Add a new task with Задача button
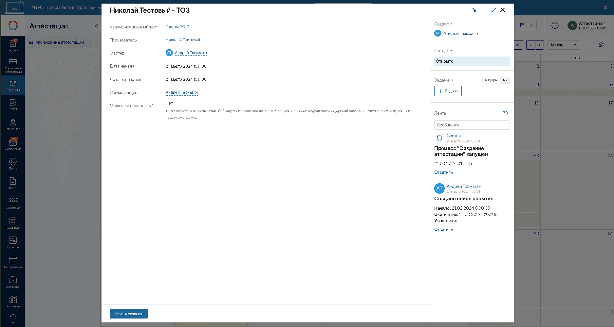 click(x=448, y=91)
